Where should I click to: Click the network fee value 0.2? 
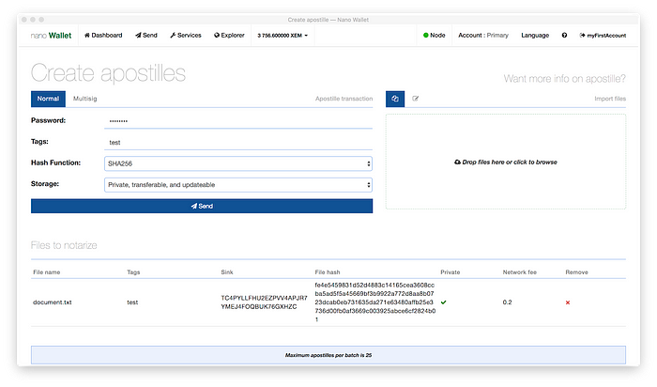[507, 302]
